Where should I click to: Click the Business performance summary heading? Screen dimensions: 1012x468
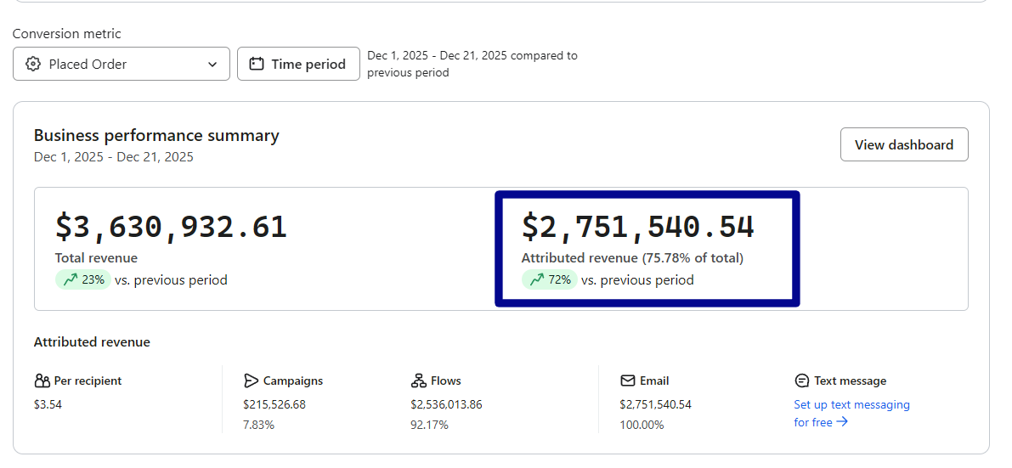tap(156, 136)
